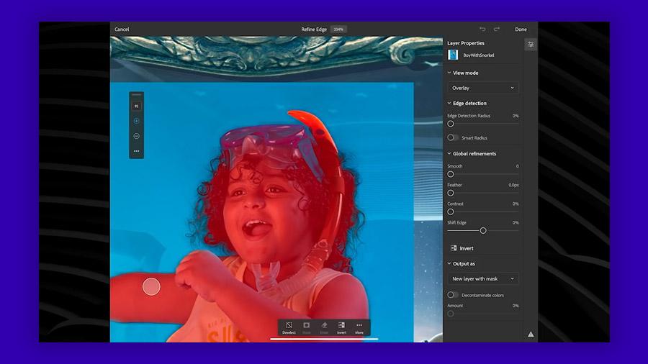Click the redo arrow in the top bar

tap(496, 29)
